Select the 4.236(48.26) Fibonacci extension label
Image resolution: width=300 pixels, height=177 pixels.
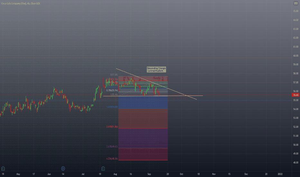point(112,158)
